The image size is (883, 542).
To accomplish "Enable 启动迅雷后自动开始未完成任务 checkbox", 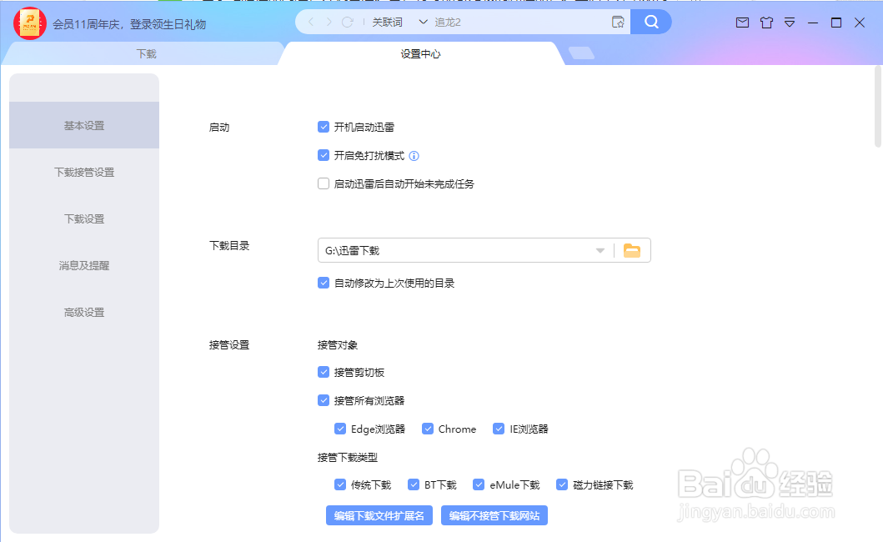I will pos(324,183).
